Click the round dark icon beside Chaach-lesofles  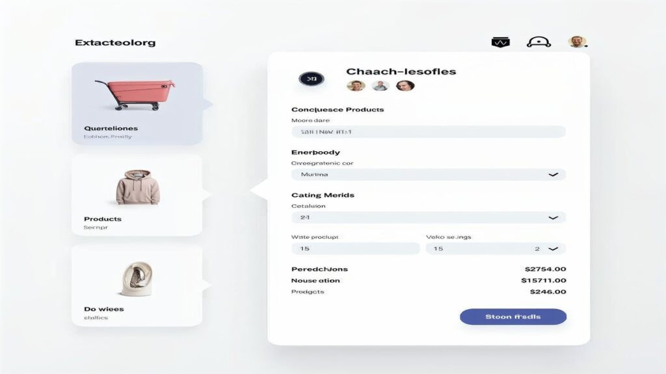[x=312, y=79]
